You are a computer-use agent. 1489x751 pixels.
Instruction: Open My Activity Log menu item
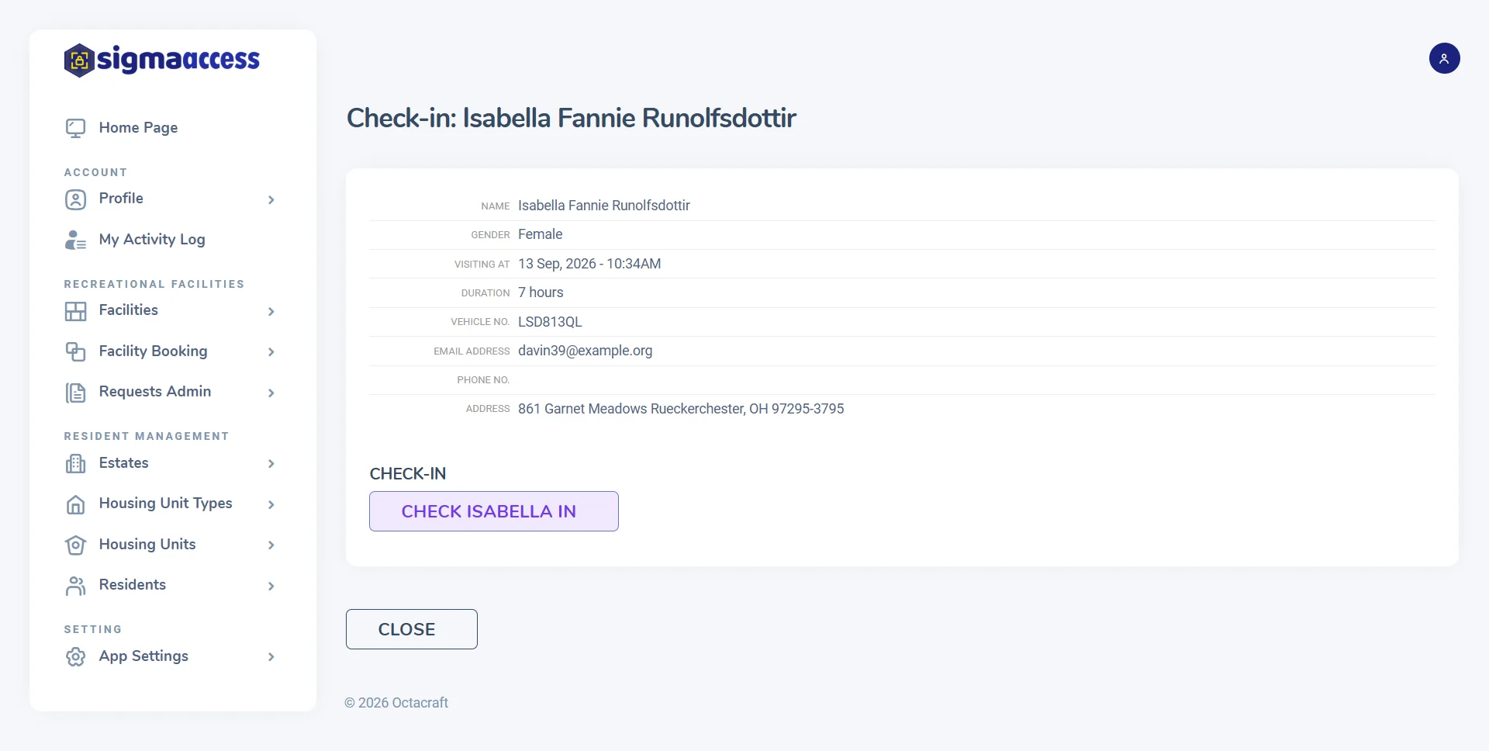[x=152, y=240]
